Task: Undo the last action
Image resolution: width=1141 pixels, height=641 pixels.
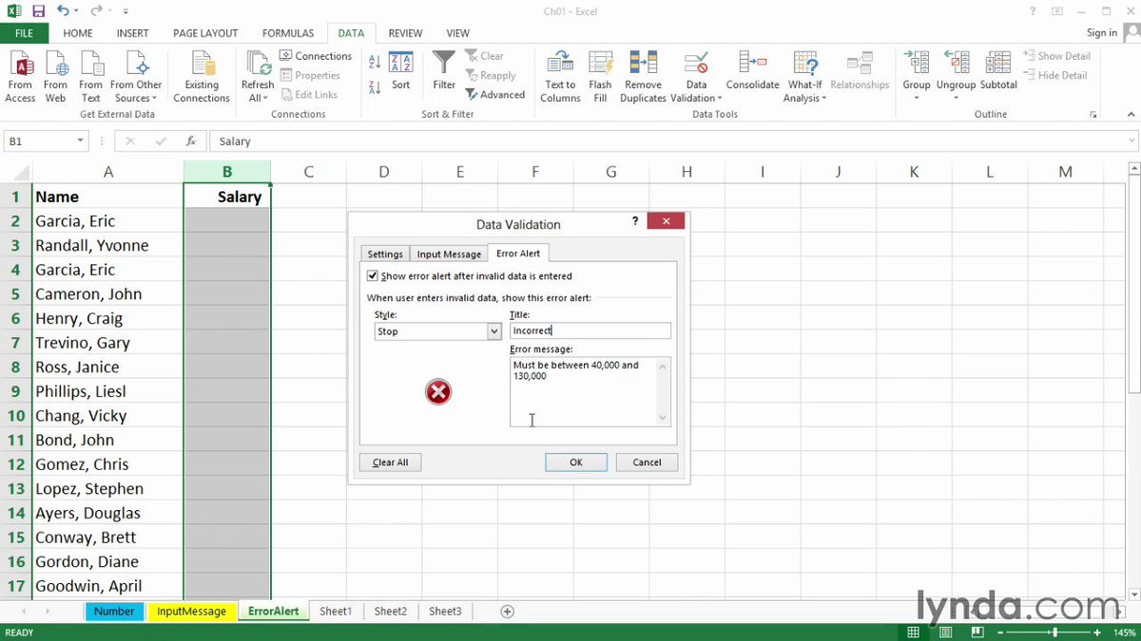Action: (63, 11)
